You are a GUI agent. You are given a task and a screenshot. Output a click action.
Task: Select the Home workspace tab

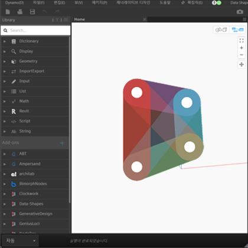coord(80,19)
